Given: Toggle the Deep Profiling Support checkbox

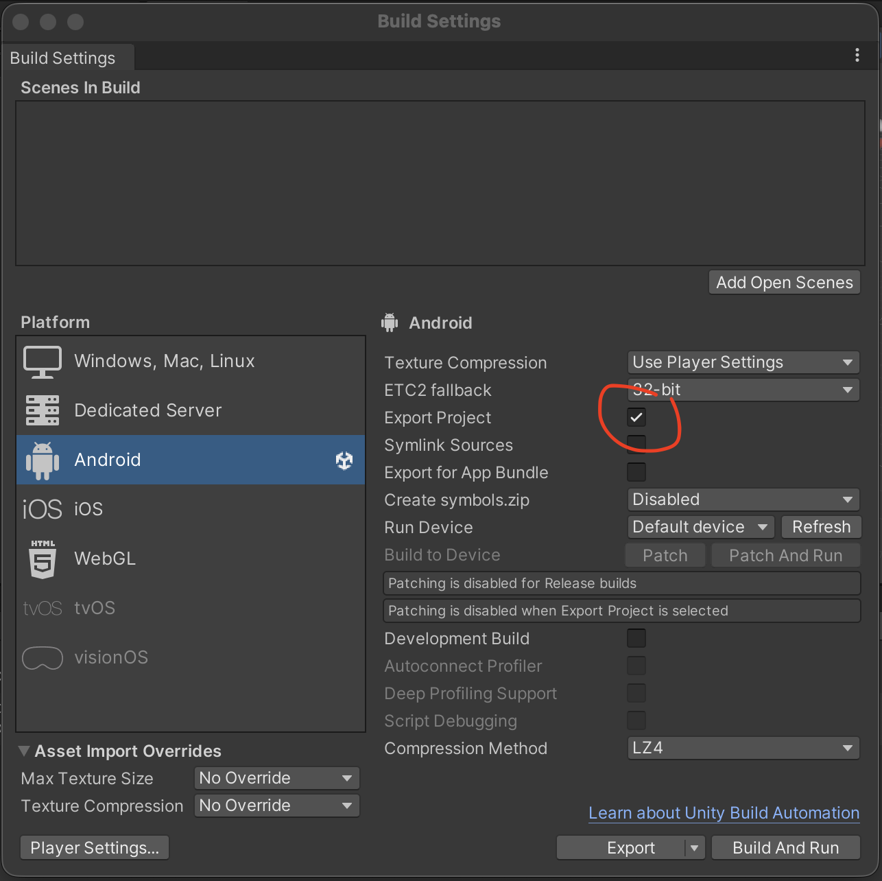Looking at the screenshot, I should click(636, 693).
